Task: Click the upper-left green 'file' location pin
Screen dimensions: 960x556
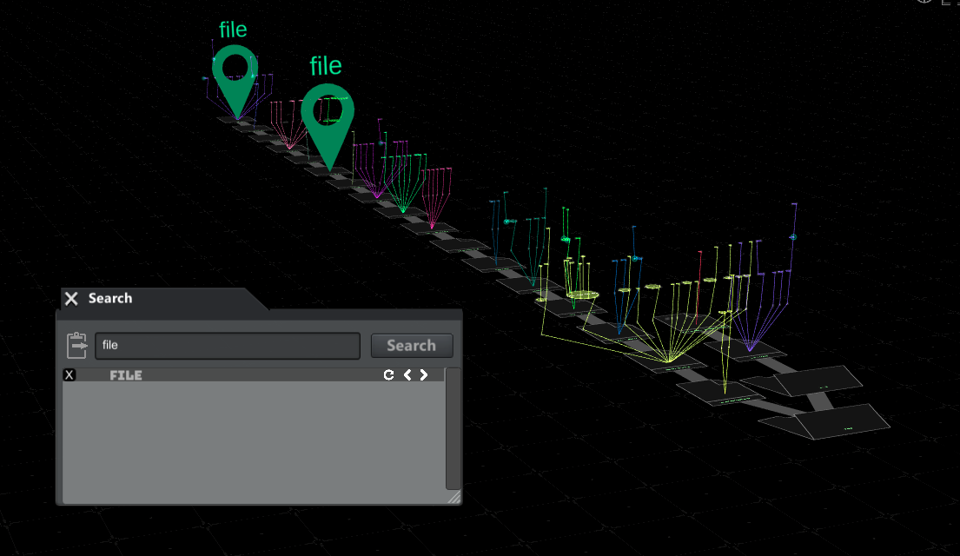Action: pyautogui.click(x=235, y=80)
